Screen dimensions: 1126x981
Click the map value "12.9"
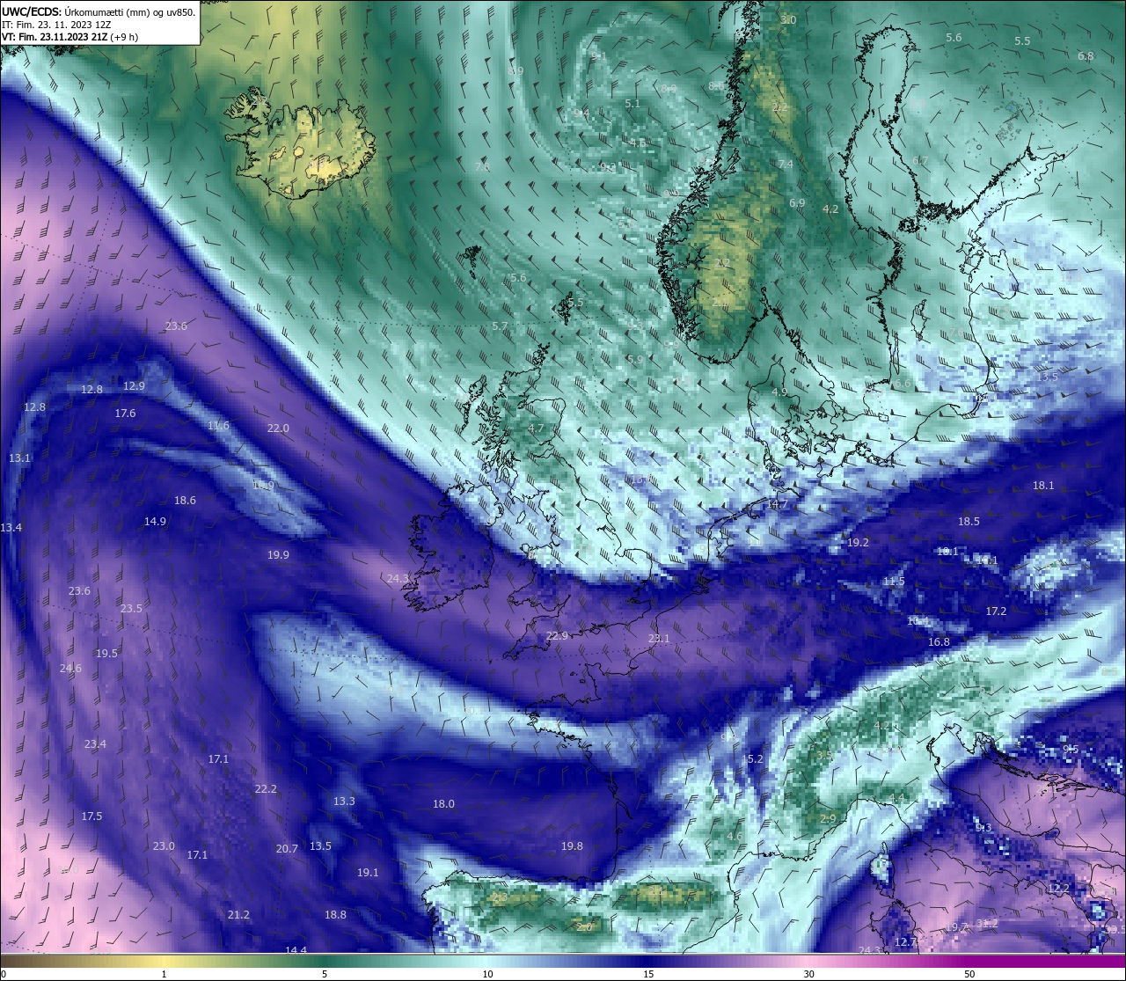134,385
